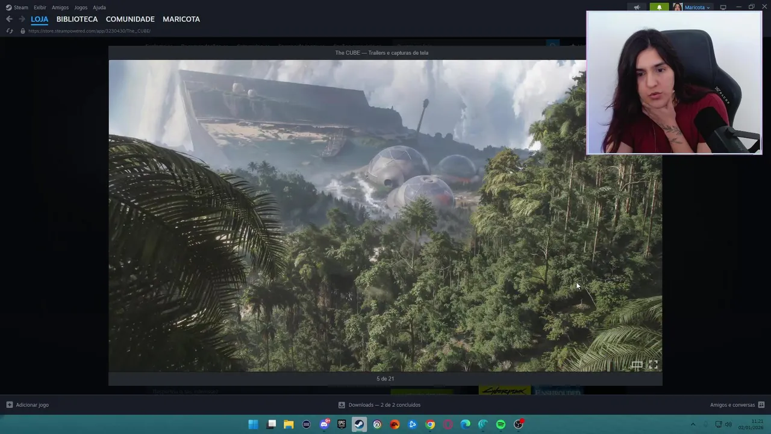Image resolution: width=771 pixels, height=434 pixels.
Task: Click the Steam taskbar icon
Action: tap(359, 424)
